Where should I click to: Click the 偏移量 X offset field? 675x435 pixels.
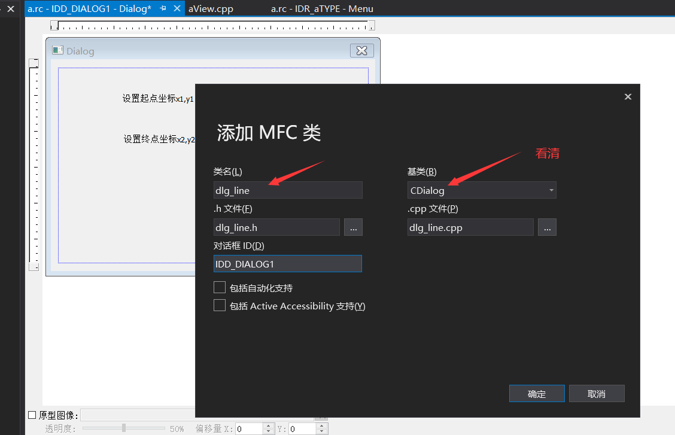[249, 428]
